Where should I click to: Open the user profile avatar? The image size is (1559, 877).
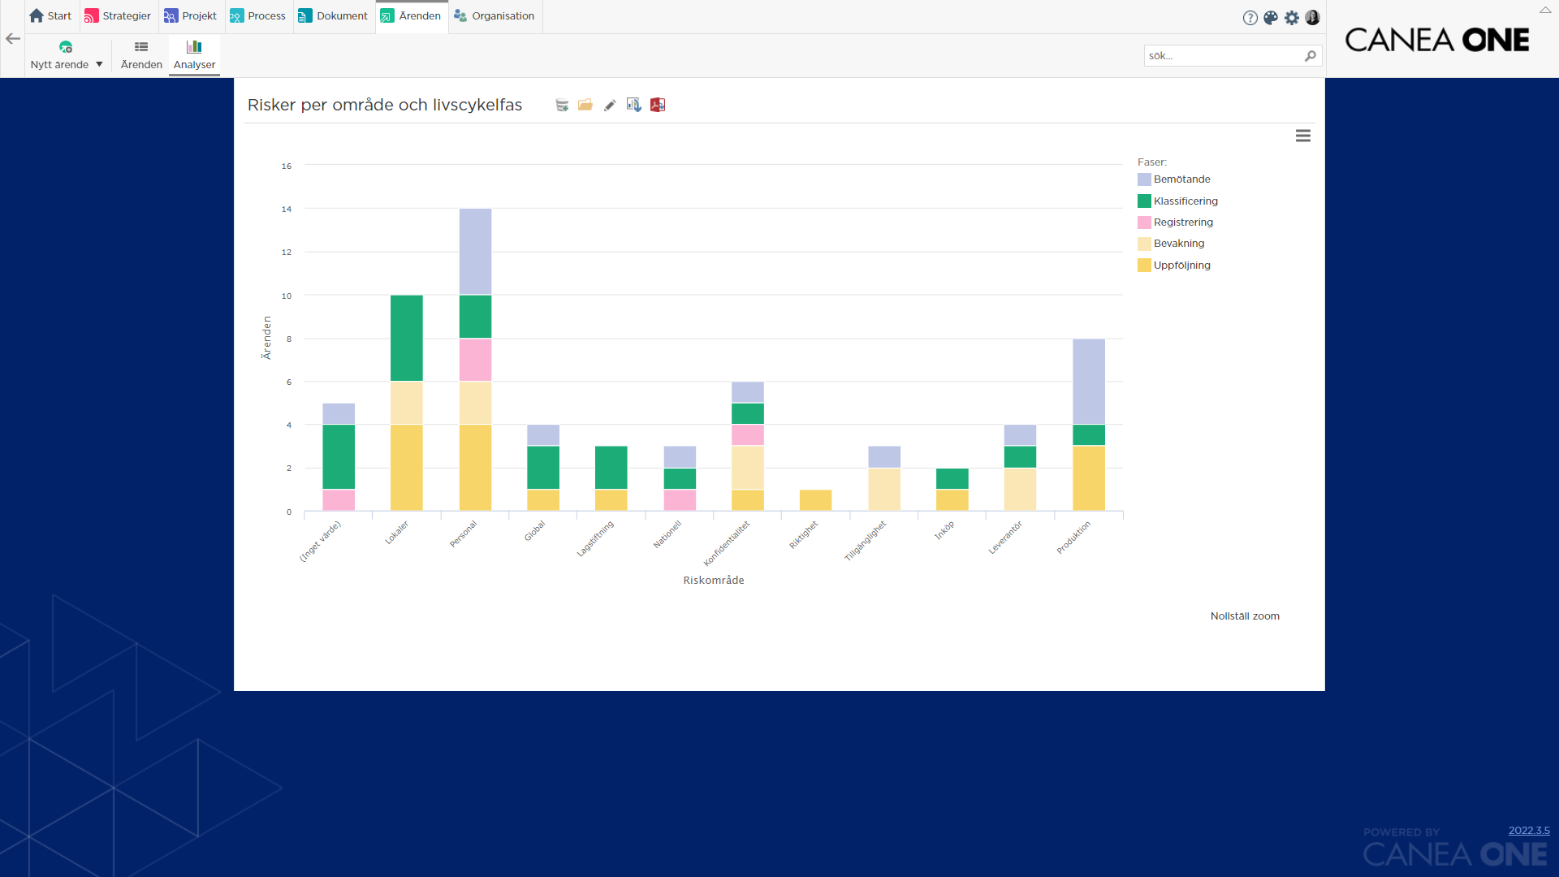1313,17
